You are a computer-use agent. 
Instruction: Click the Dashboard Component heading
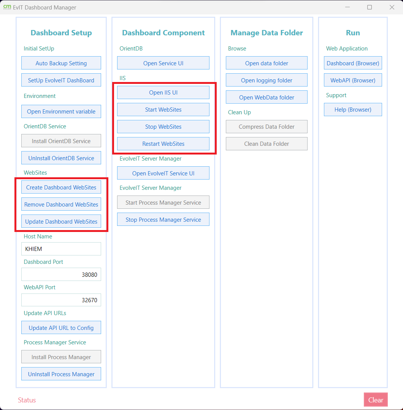click(163, 33)
